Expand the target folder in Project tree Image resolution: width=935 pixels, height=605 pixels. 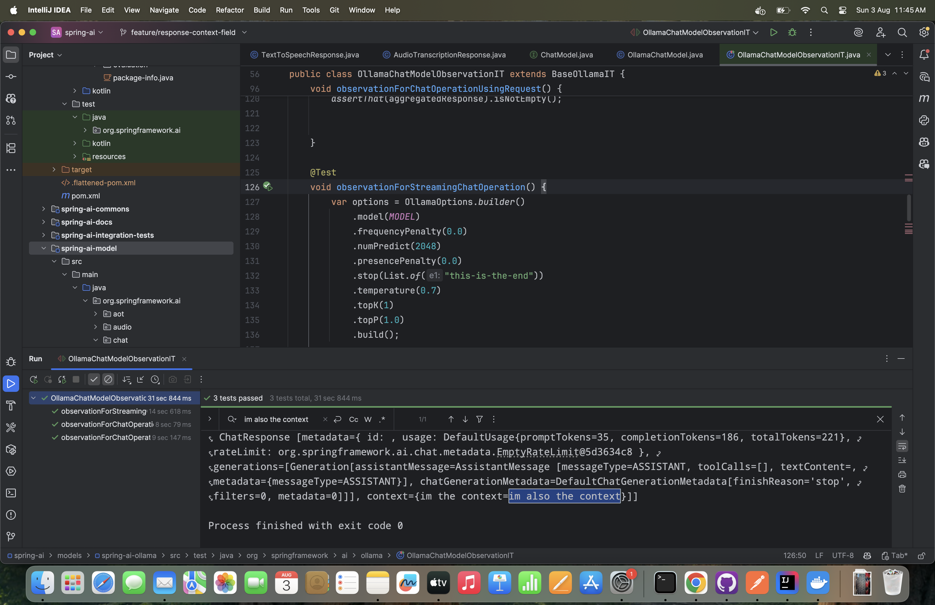pyautogui.click(x=54, y=170)
